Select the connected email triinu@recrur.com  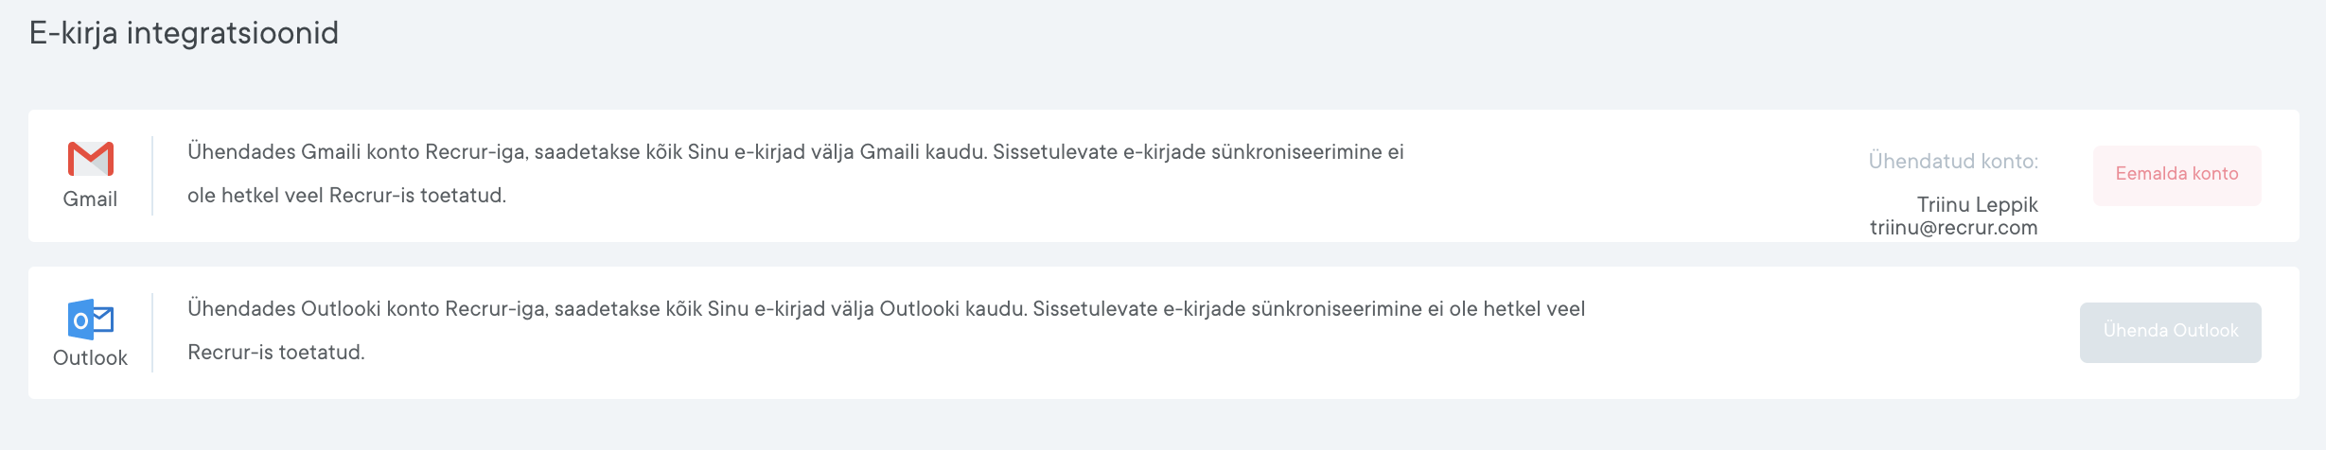(x=1953, y=228)
